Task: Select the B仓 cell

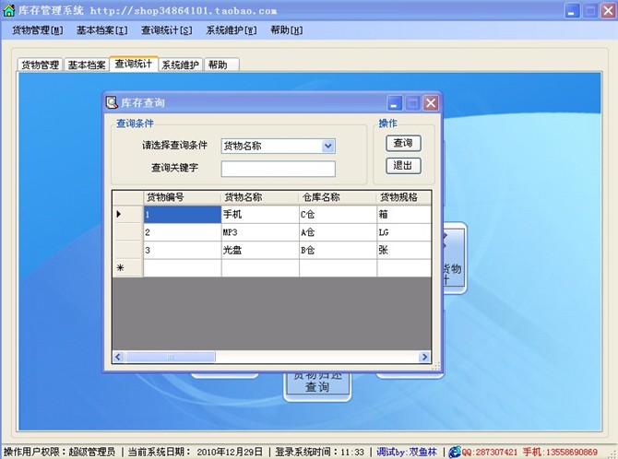Action: pos(338,250)
